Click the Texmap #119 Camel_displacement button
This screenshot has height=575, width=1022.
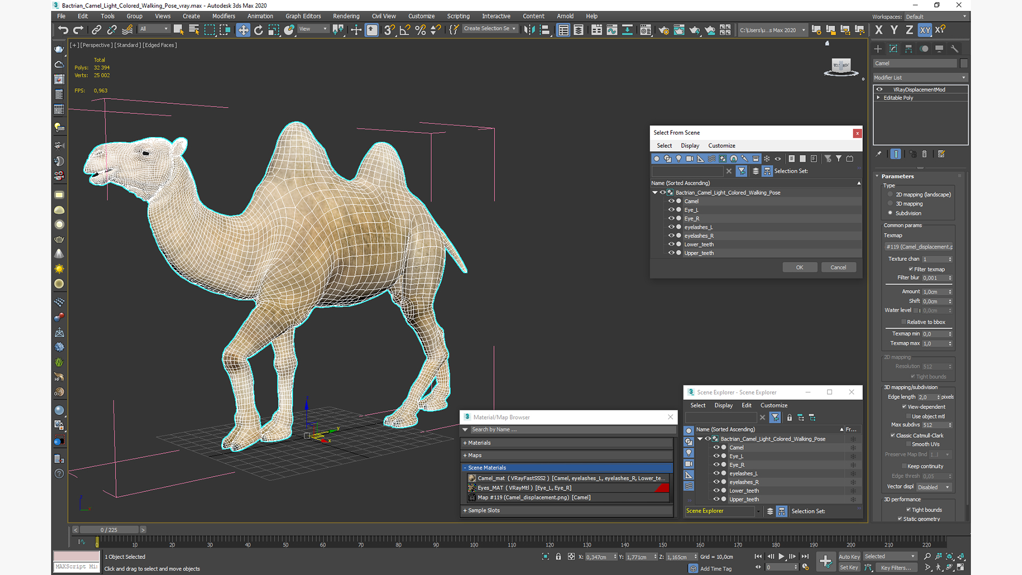(x=919, y=247)
